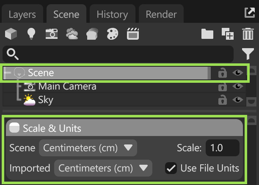Open the Render tab
The image size is (259, 185).
click(x=161, y=14)
